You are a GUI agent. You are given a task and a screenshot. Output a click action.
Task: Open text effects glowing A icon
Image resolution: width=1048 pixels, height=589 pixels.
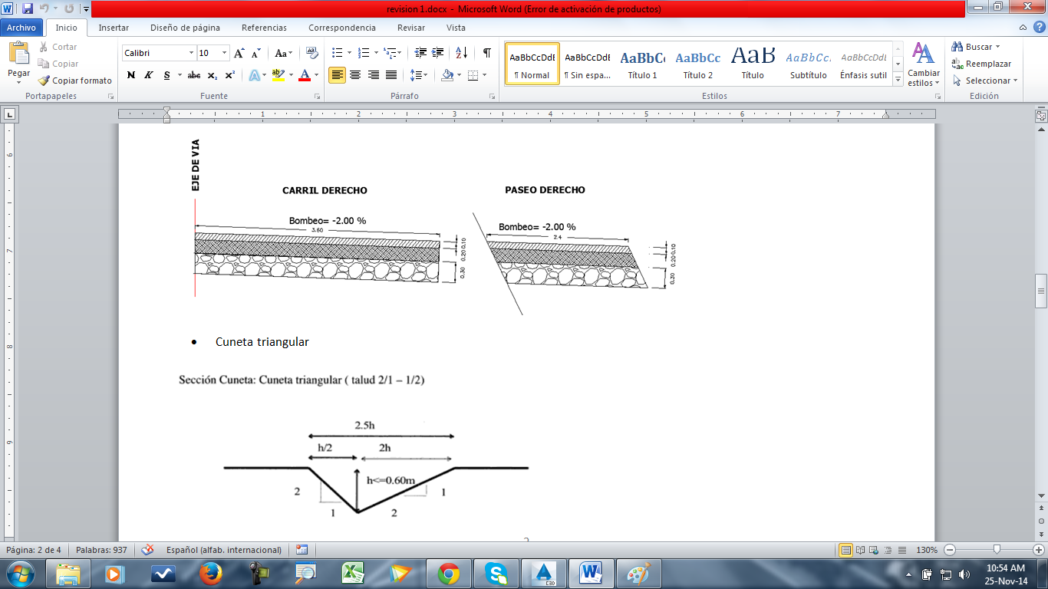(254, 75)
